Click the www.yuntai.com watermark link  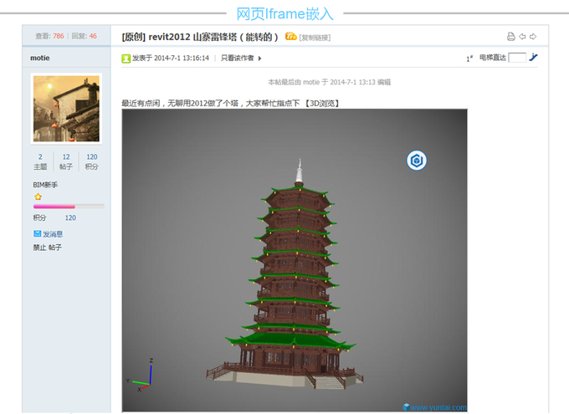pyautogui.click(x=437, y=407)
